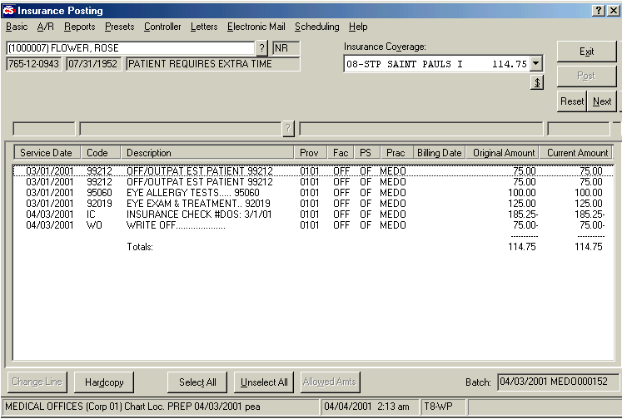
Task: Expand the Insurance Coverage dropdown arrow
Action: point(536,64)
